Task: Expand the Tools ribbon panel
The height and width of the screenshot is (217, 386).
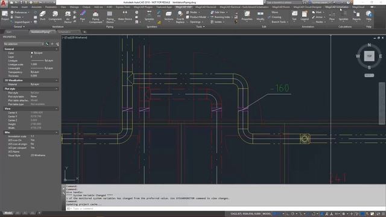Action: click(200, 27)
